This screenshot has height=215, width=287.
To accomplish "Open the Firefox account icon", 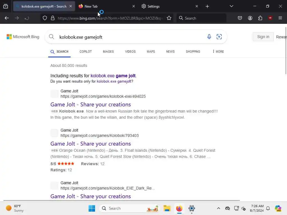I will pos(250,18).
